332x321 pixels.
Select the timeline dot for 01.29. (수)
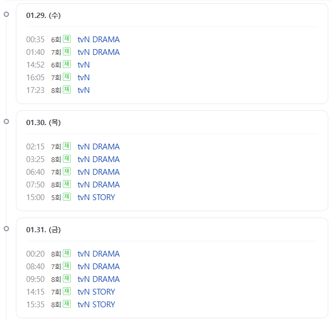6,14
